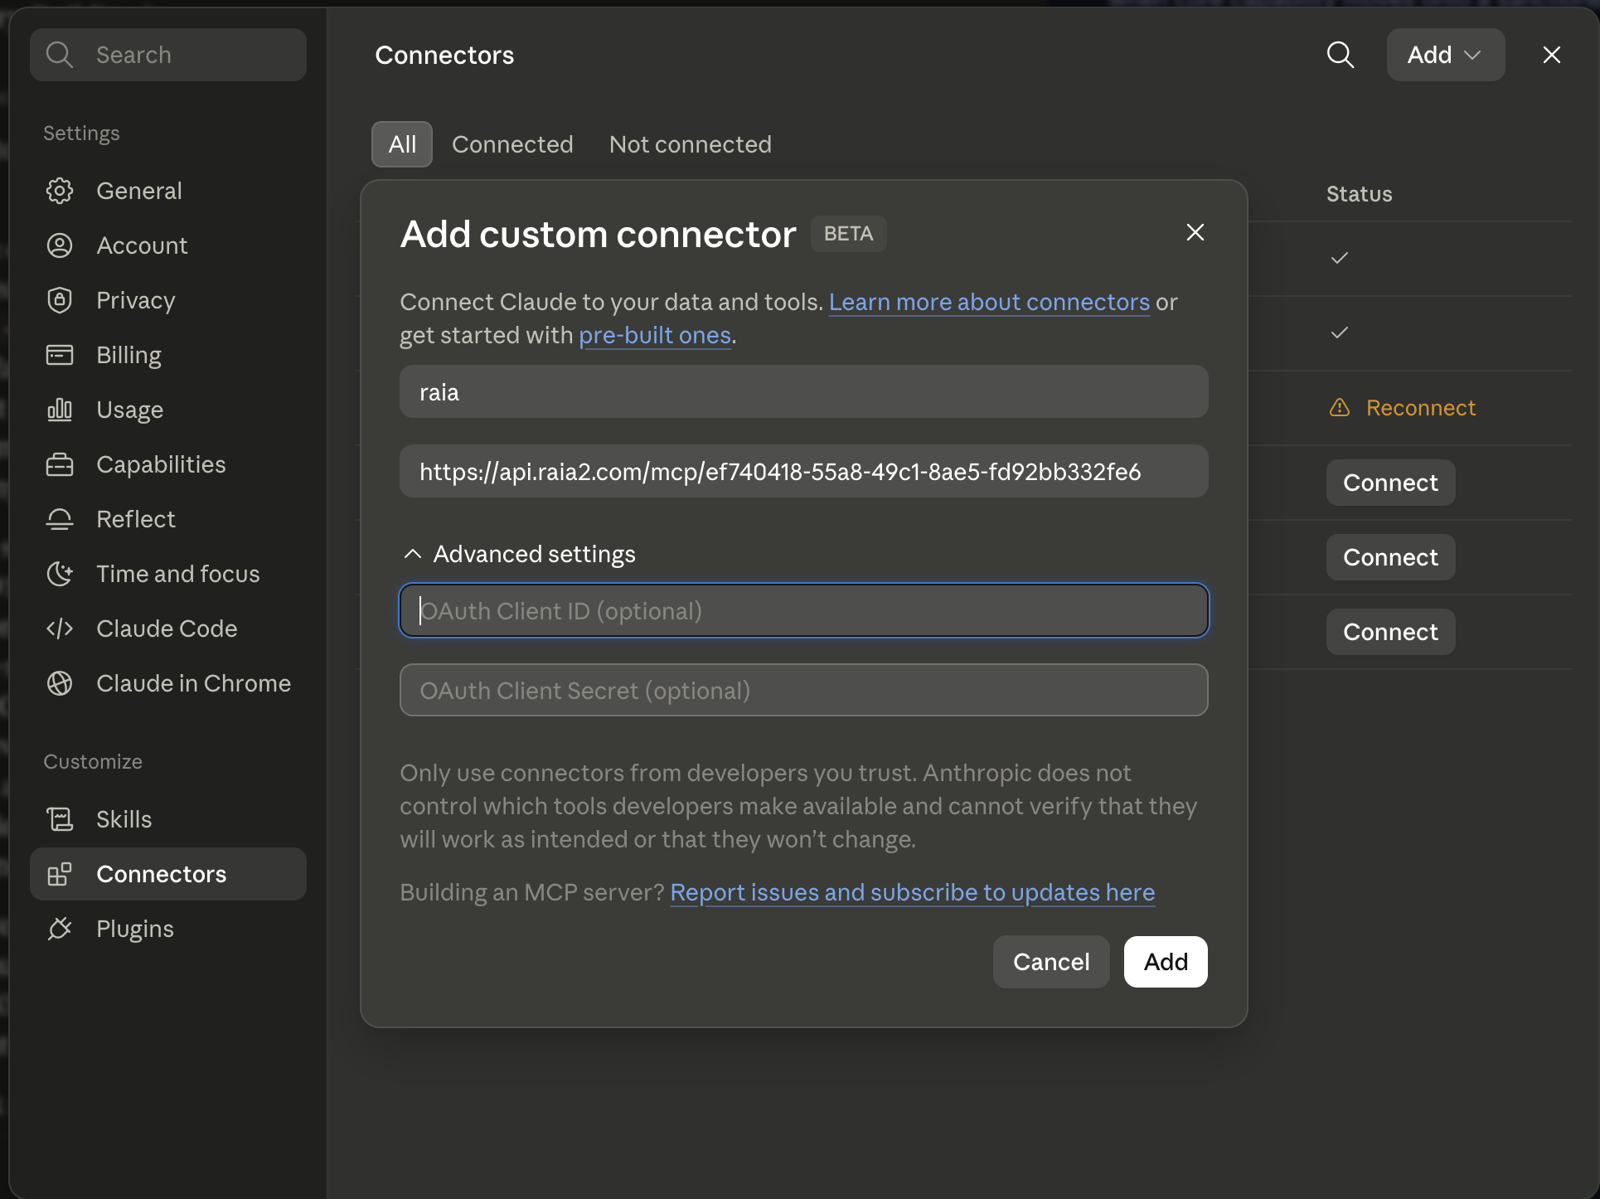Click the Reconnect link in Status column
Screen dimensions: 1600x1199
click(1421, 408)
